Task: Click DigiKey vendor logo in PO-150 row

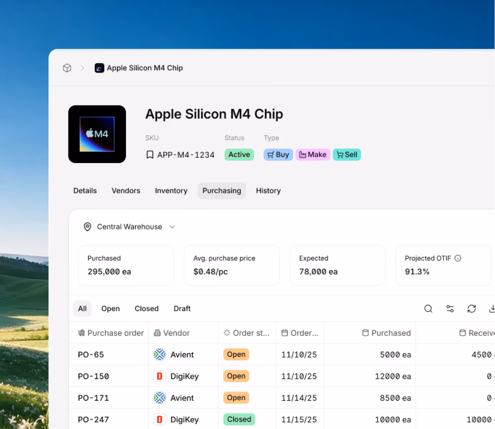Action: click(160, 376)
